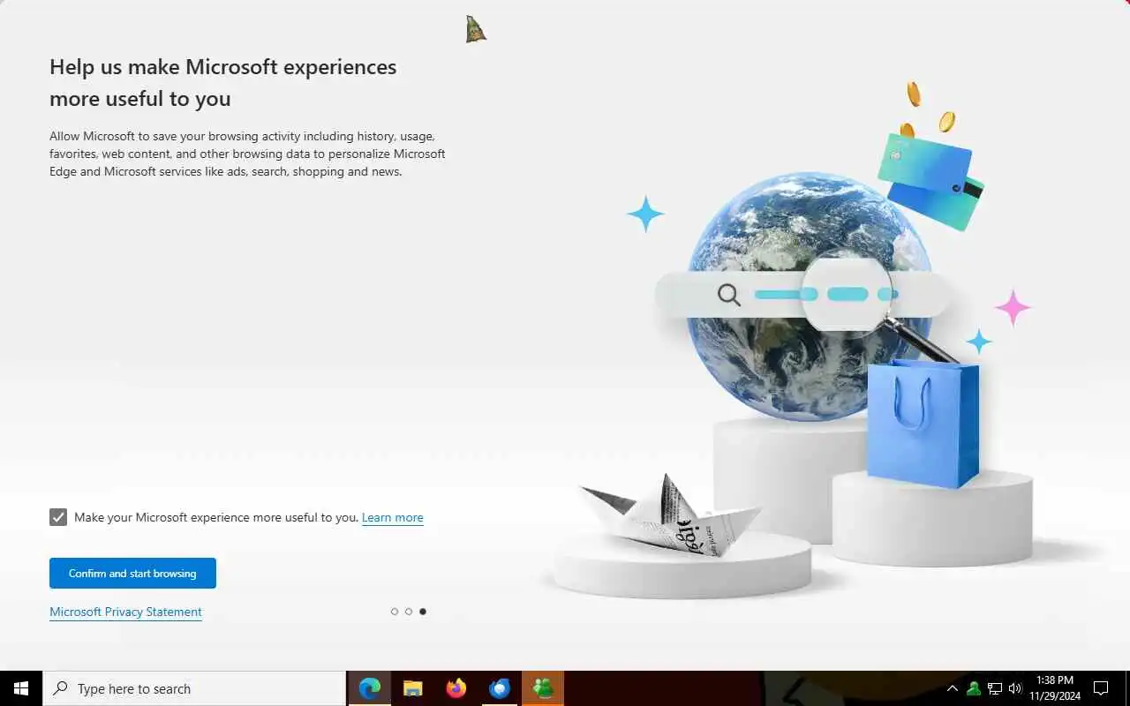This screenshot has width=1130, height=706.
Task: Open the Windows Start menu
Action: (x=21, y=688)
